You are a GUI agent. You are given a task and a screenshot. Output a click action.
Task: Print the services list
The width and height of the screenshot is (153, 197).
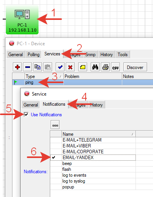(x=105, y=67)
